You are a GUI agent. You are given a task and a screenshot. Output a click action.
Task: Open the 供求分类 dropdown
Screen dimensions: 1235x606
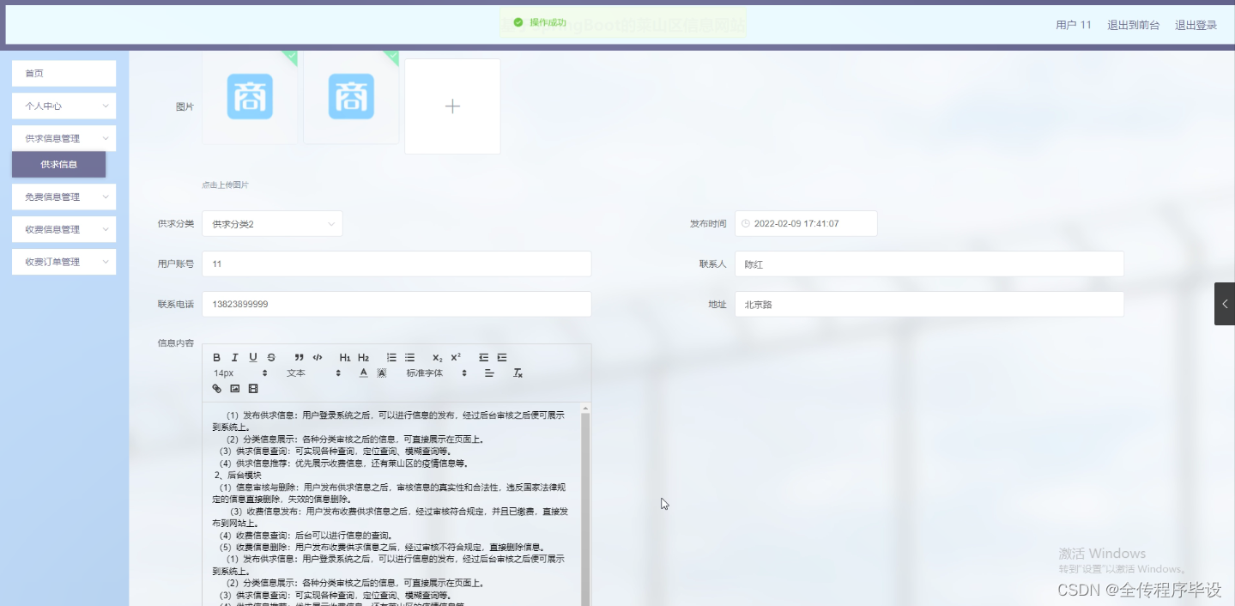coord(272,223)
